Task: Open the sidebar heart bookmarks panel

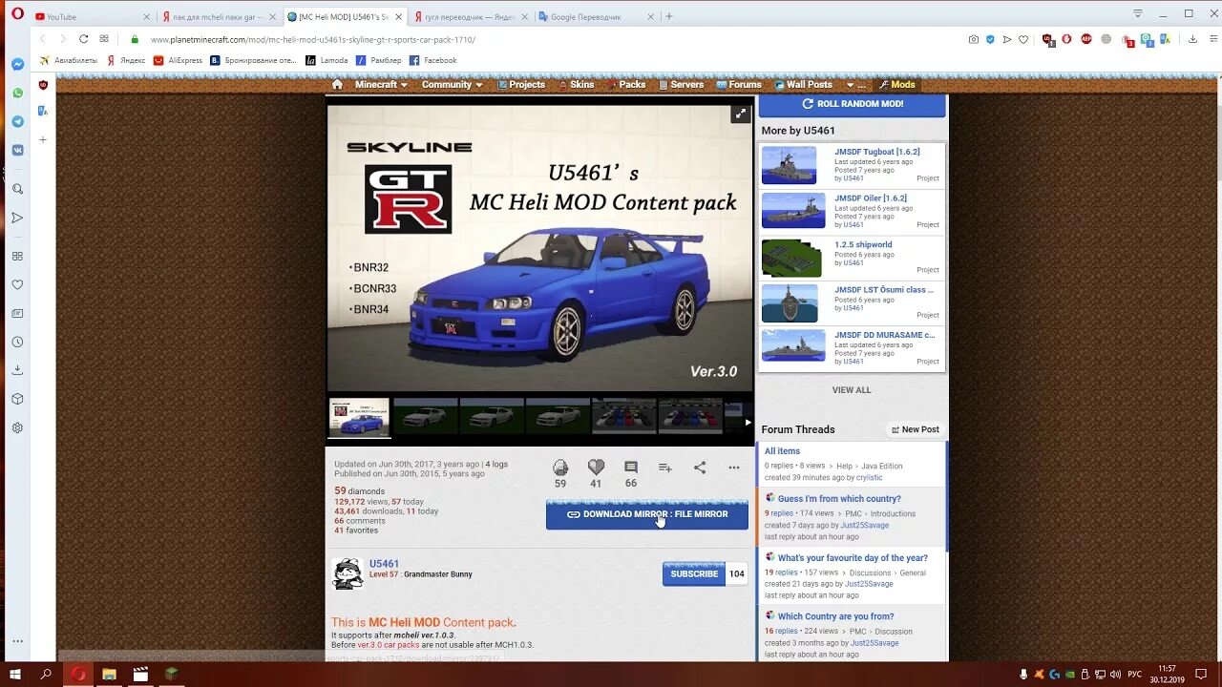Action: 17,284
